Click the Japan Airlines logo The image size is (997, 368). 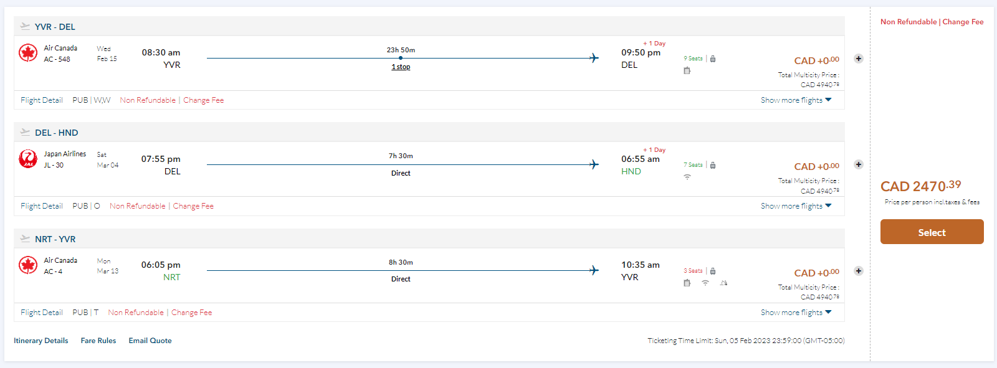[28, 159]
